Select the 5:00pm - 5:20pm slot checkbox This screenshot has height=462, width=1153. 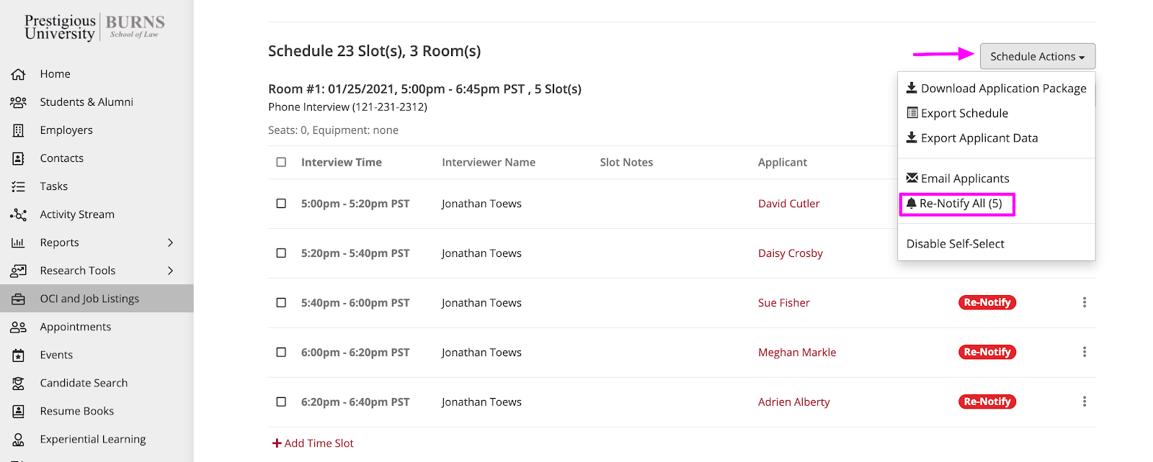tap(281, 204)
